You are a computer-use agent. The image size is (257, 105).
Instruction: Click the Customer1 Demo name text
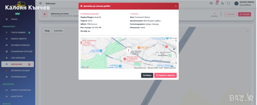pos(142,17)
